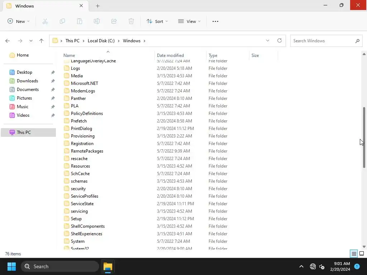This screenshot has height=275, width=367.
Task: Open the Windows Start menu
Action: point(11,266)
